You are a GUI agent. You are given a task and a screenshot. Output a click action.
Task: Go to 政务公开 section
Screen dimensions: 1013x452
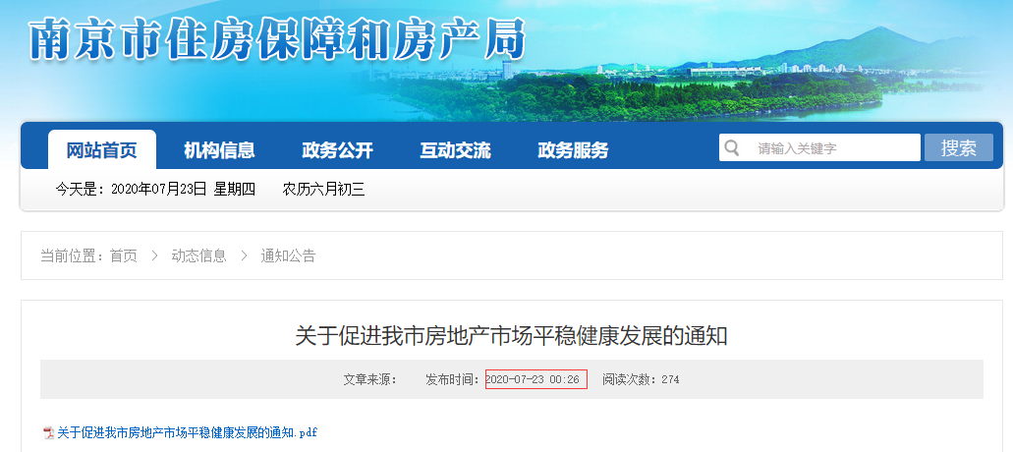[337, 150]
